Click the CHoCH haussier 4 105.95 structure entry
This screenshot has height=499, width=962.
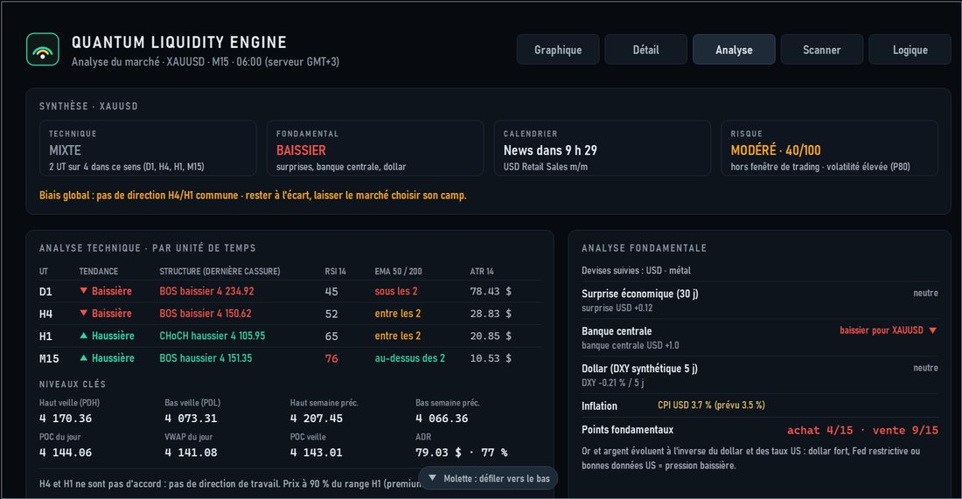[213, 336]
